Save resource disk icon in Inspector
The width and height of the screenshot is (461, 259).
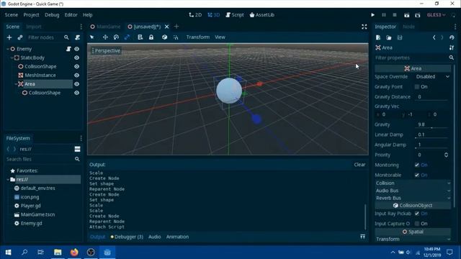click(400, 37)
